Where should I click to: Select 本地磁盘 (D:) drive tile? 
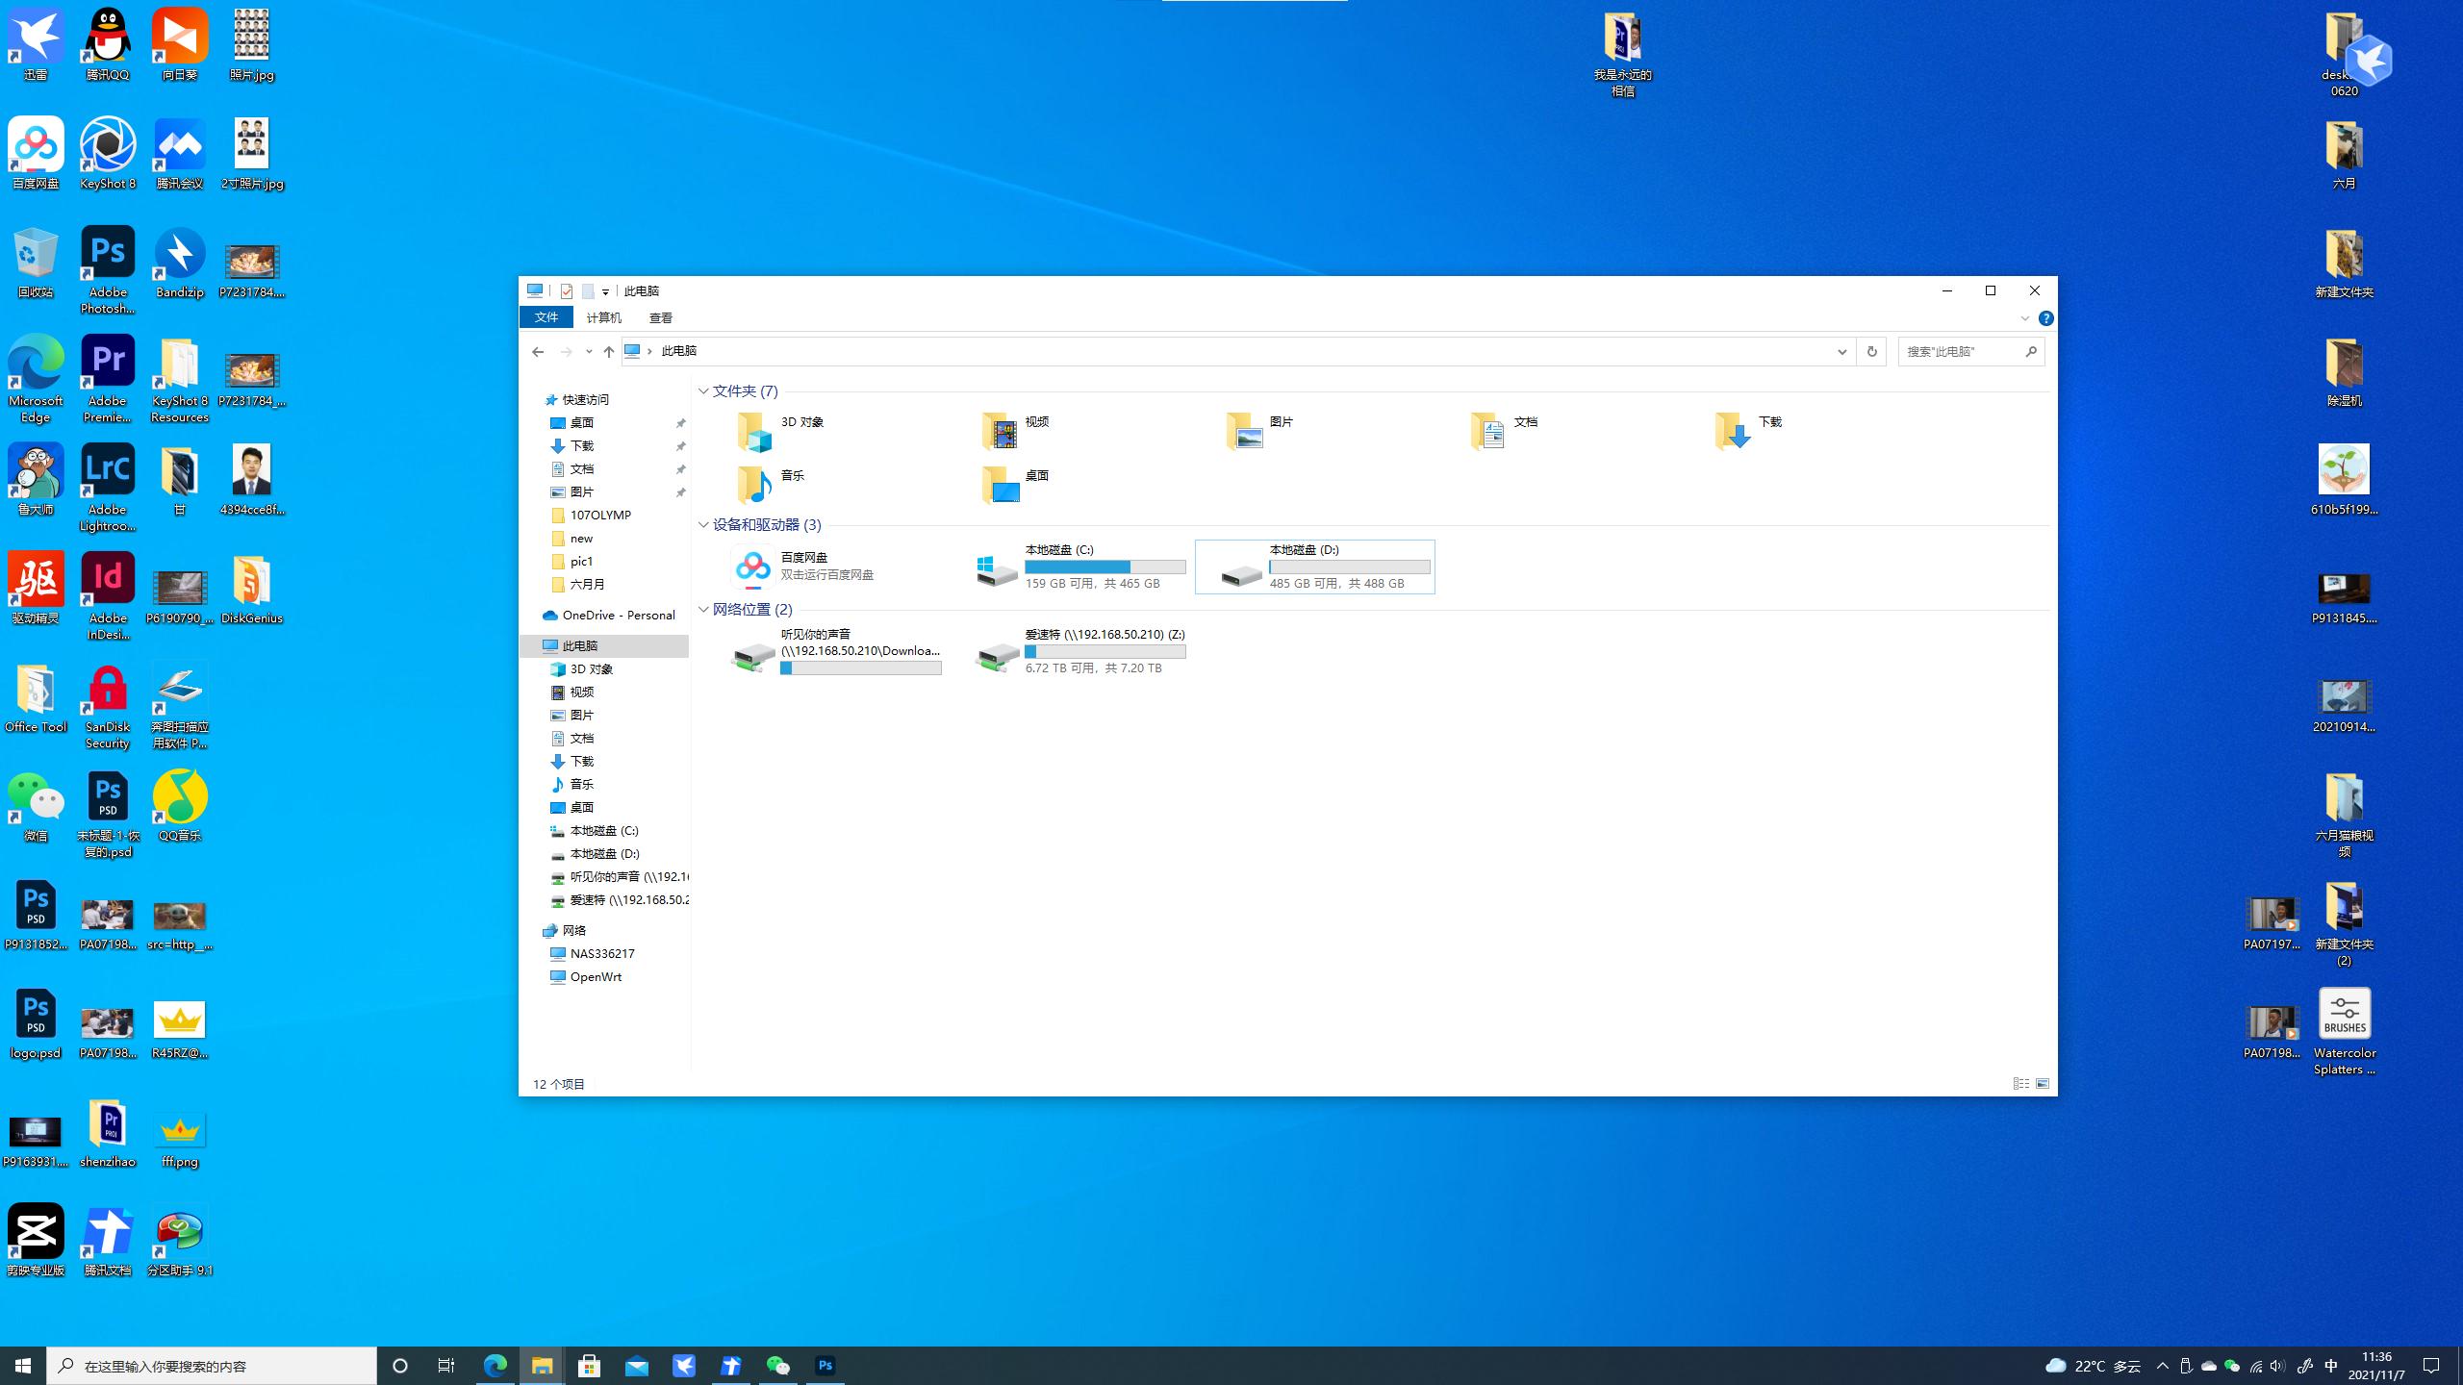[x=1314, y=567]
